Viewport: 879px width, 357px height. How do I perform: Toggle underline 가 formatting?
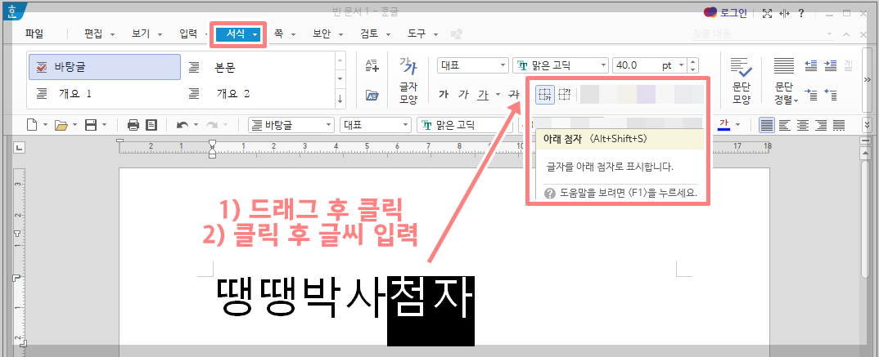click(x=483, y=95)
